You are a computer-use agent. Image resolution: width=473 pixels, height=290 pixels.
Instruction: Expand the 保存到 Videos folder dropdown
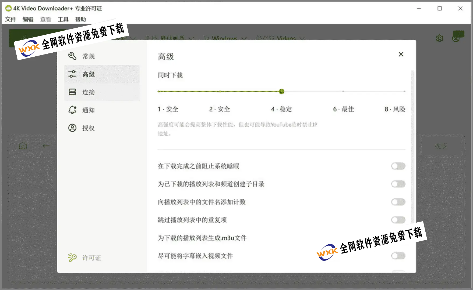tap(280, 38)
